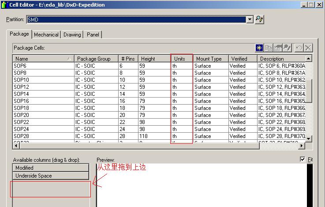Image resolution: width=325 pixels, height=207 pixels.
Task: Click the preview pane area
Action: click(x=202, y=185)
